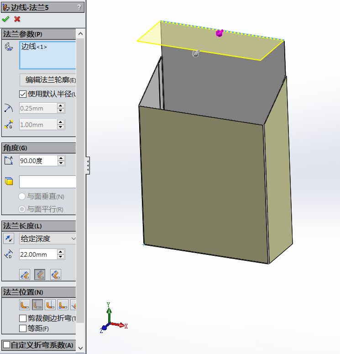Click the 90.00度 flange angle field
This screenshot has width=340, height=354.
pos(38,161)
